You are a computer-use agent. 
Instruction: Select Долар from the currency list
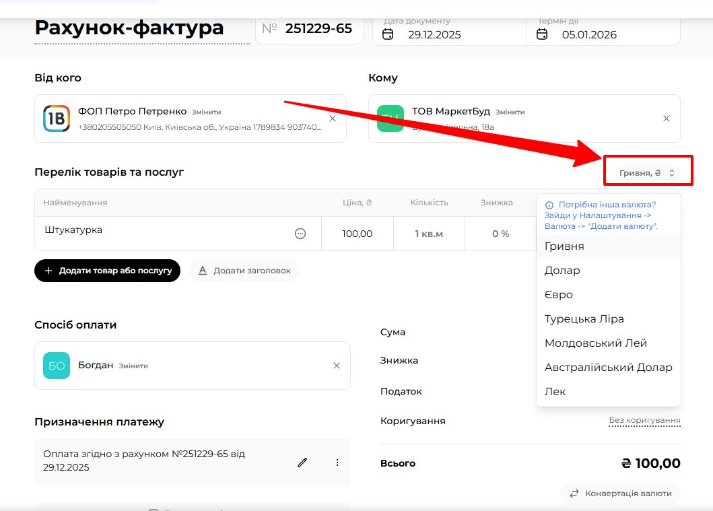click(562, 271)
